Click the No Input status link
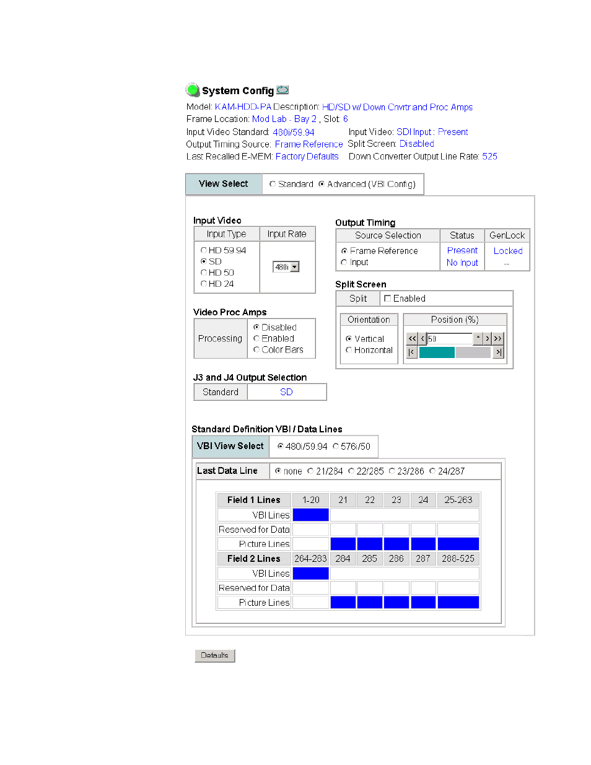Viewport: 591px width, 765px height. (x=462, y=263)
